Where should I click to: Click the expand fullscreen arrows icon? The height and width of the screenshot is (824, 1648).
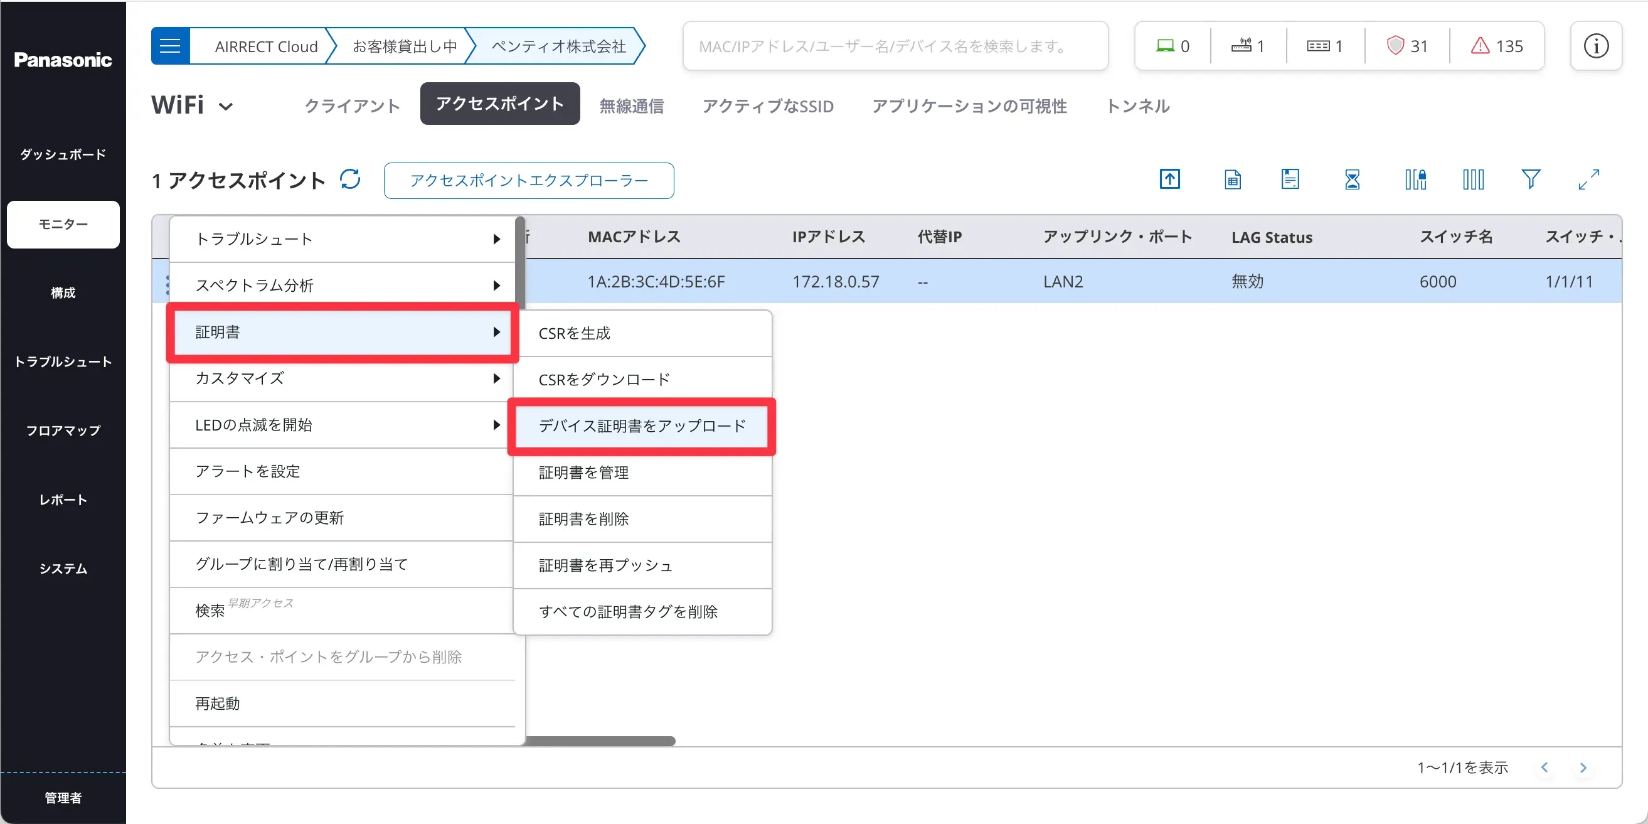[1588, 179]
